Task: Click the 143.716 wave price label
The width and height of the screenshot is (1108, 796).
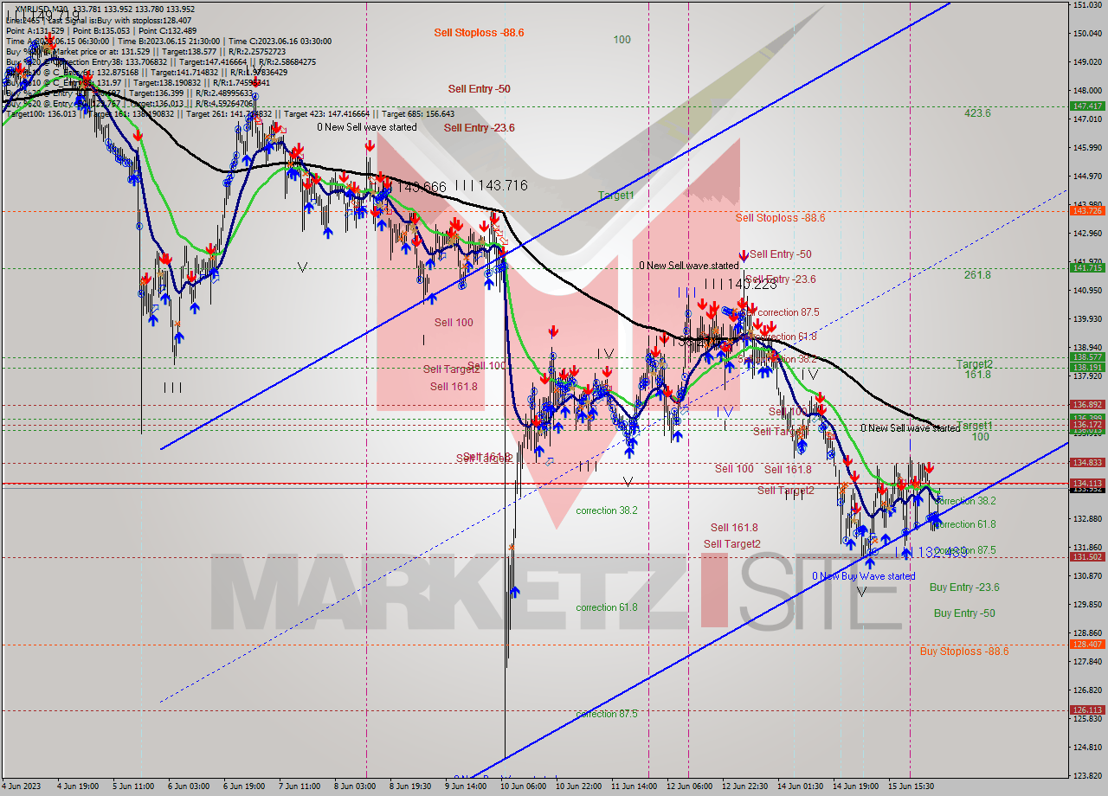Action: pos(502,186)
